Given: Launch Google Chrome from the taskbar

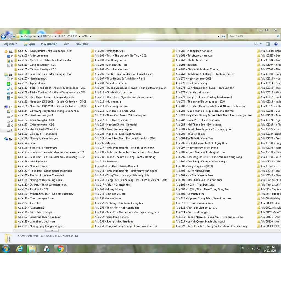Looking at the screenshot, I should pos(60,249).
